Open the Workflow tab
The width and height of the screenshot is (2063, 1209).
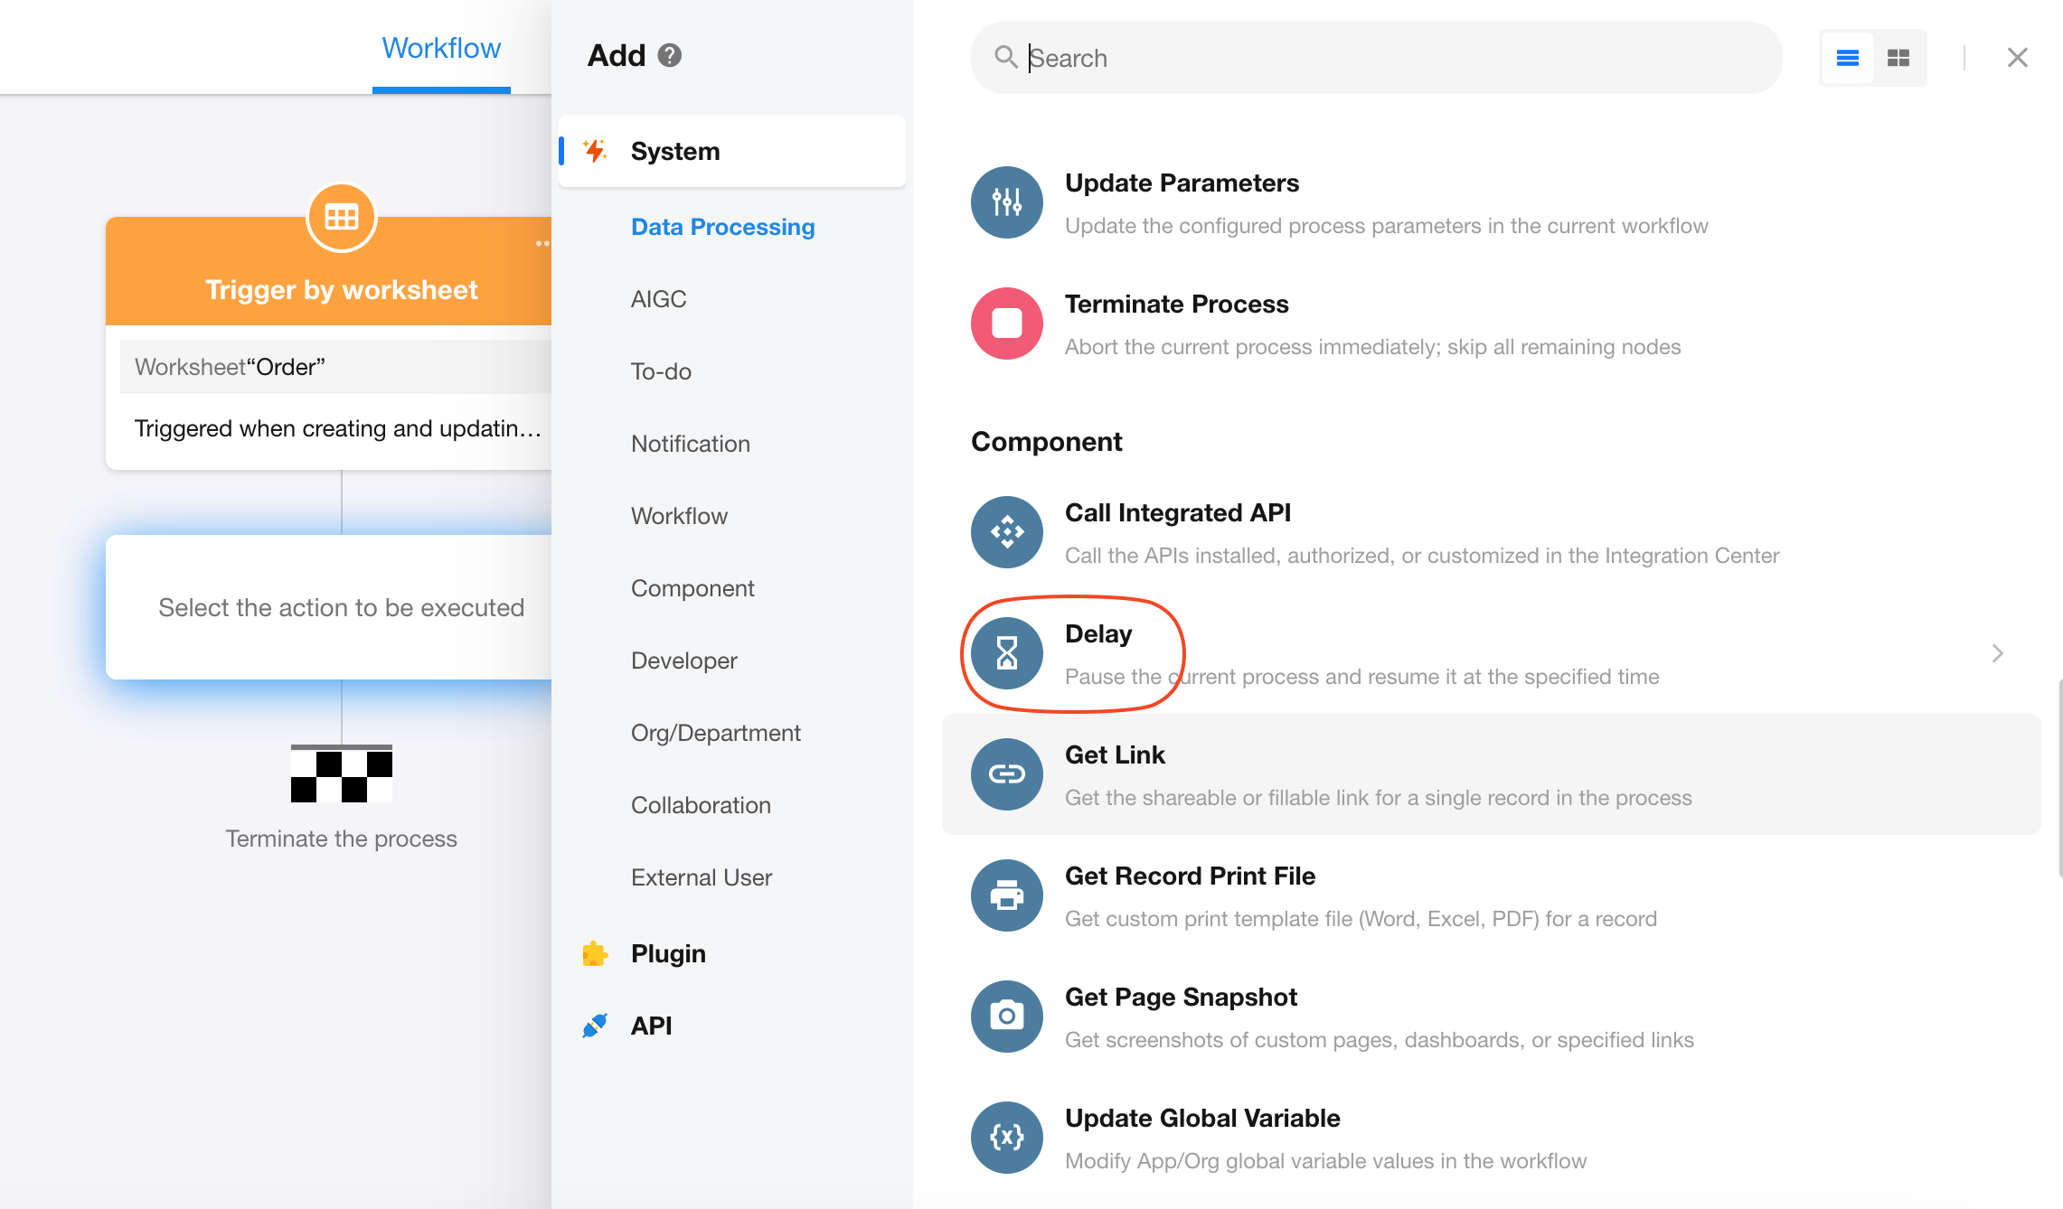[x=441, y=48]
